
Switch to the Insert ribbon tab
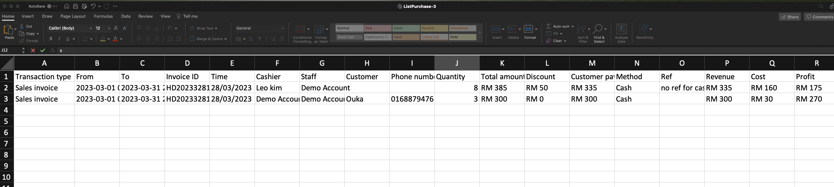point(28,16)
